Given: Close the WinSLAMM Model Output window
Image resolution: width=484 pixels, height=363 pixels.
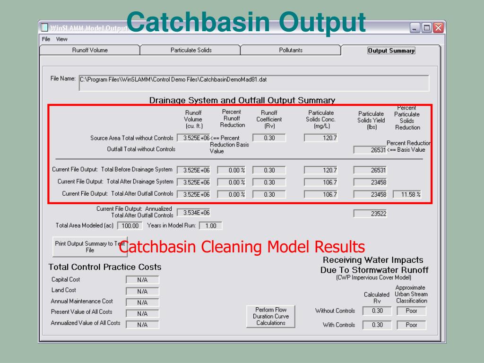Looking at the screenshot, I should tap(438, 28).
